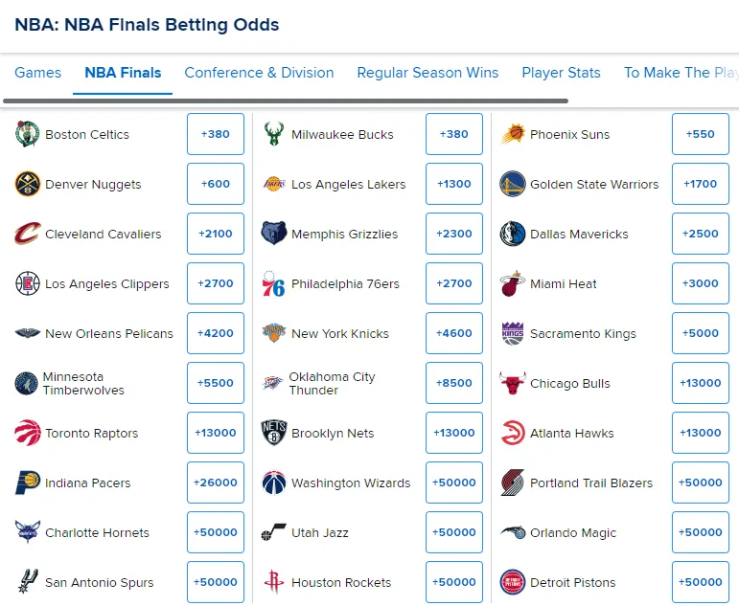Select Indiana Pacers +26000 odds button
This screenshot has width=739, height=606.
[216, 483]
